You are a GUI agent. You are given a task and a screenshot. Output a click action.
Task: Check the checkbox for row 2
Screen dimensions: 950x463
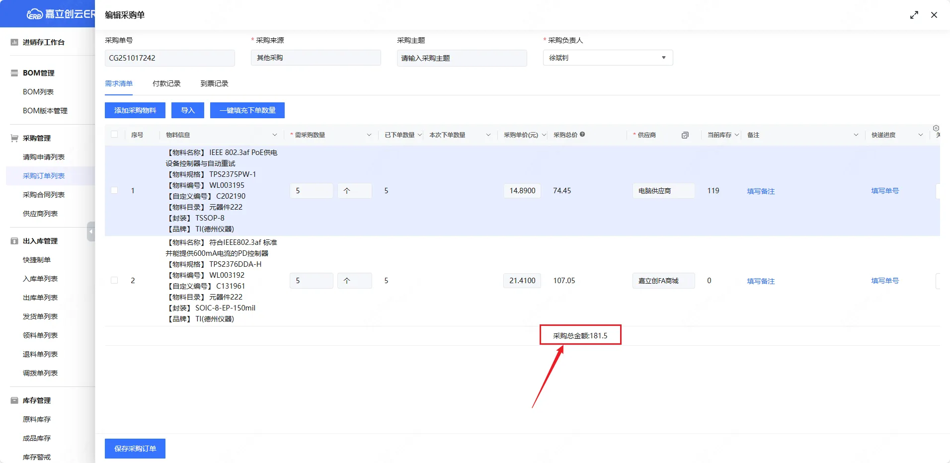114,280
